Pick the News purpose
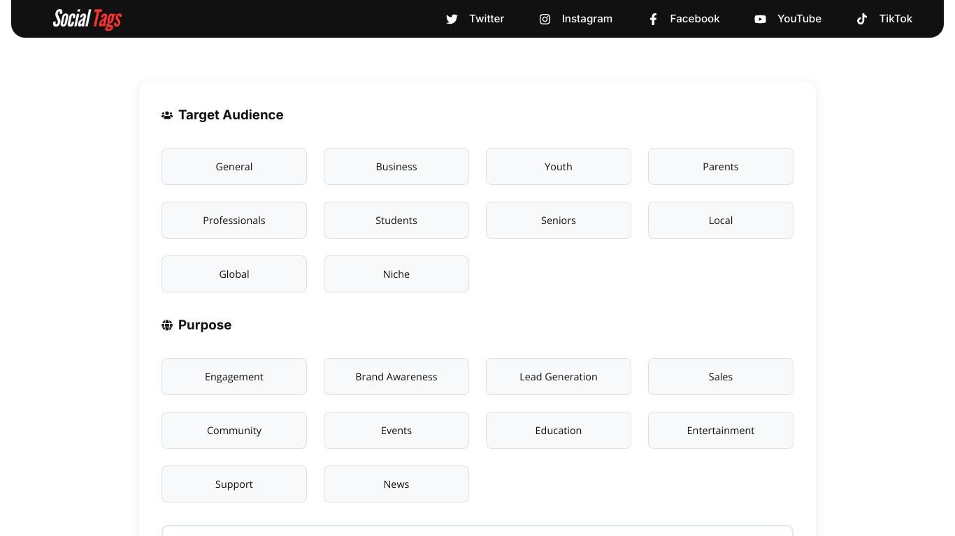 point(396,484)
